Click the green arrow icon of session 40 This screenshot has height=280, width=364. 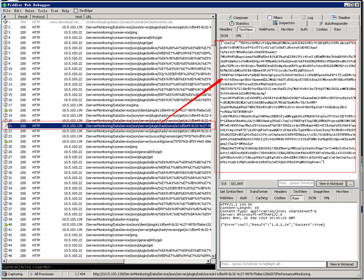point(6,224)
